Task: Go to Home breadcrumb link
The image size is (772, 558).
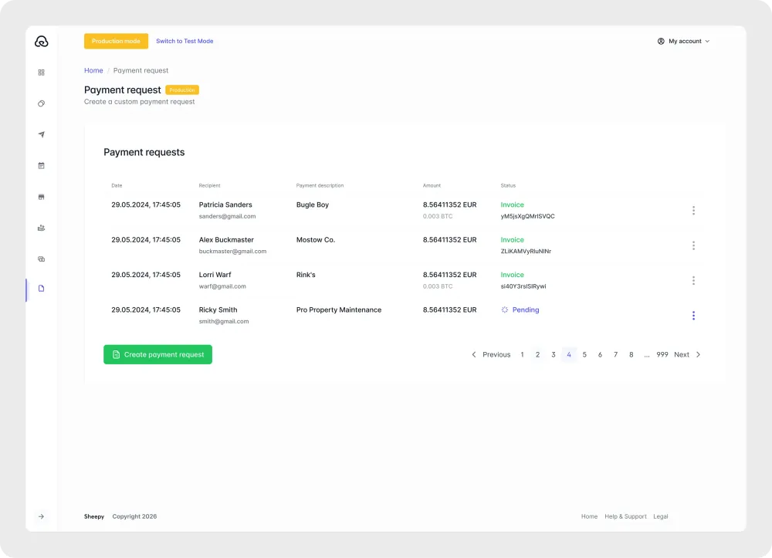Action: tap(93, 70)
